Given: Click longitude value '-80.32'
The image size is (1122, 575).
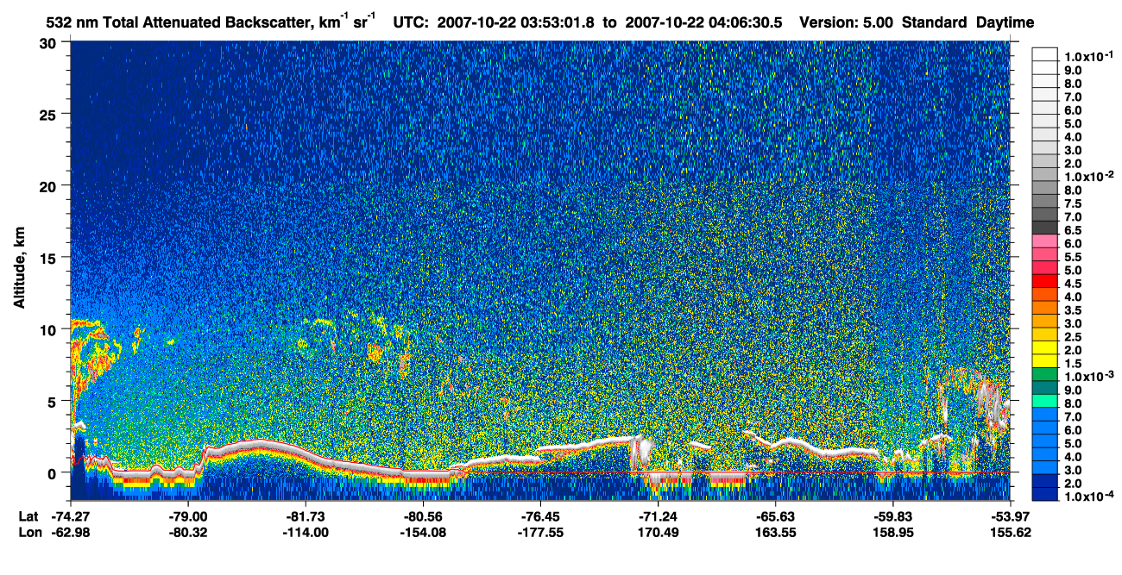Looking at the screenshot, I should pos(188,533).
